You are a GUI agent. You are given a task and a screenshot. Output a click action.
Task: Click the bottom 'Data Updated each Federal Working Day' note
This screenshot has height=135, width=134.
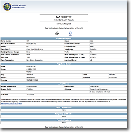64,127
